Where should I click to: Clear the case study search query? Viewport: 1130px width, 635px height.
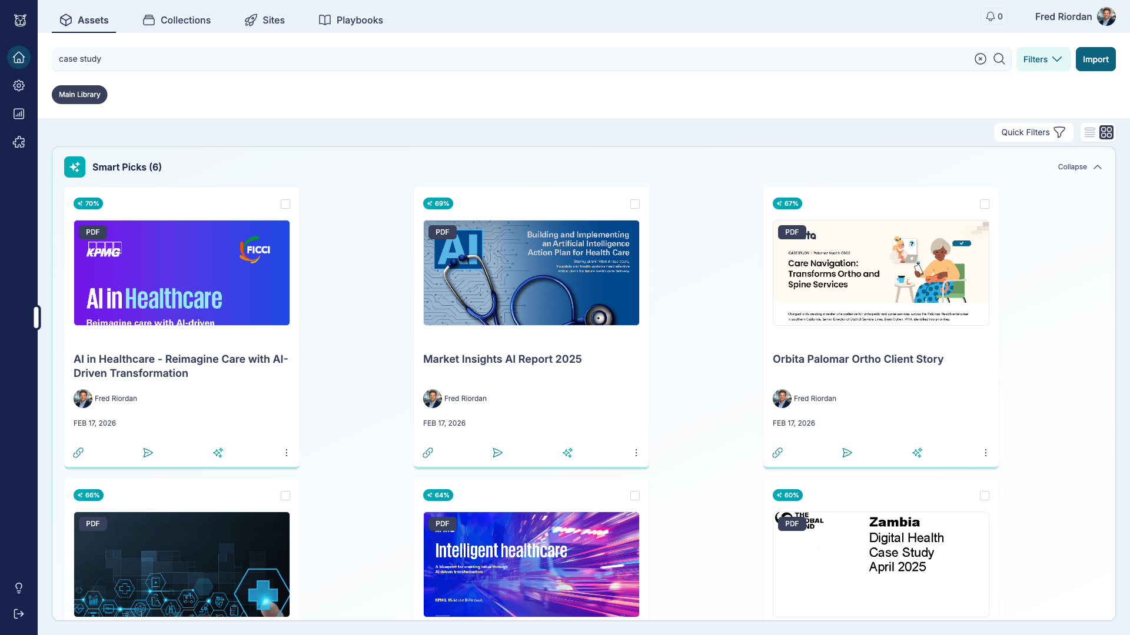[980, 59]
